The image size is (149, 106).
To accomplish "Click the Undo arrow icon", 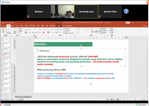I will 6,23.
